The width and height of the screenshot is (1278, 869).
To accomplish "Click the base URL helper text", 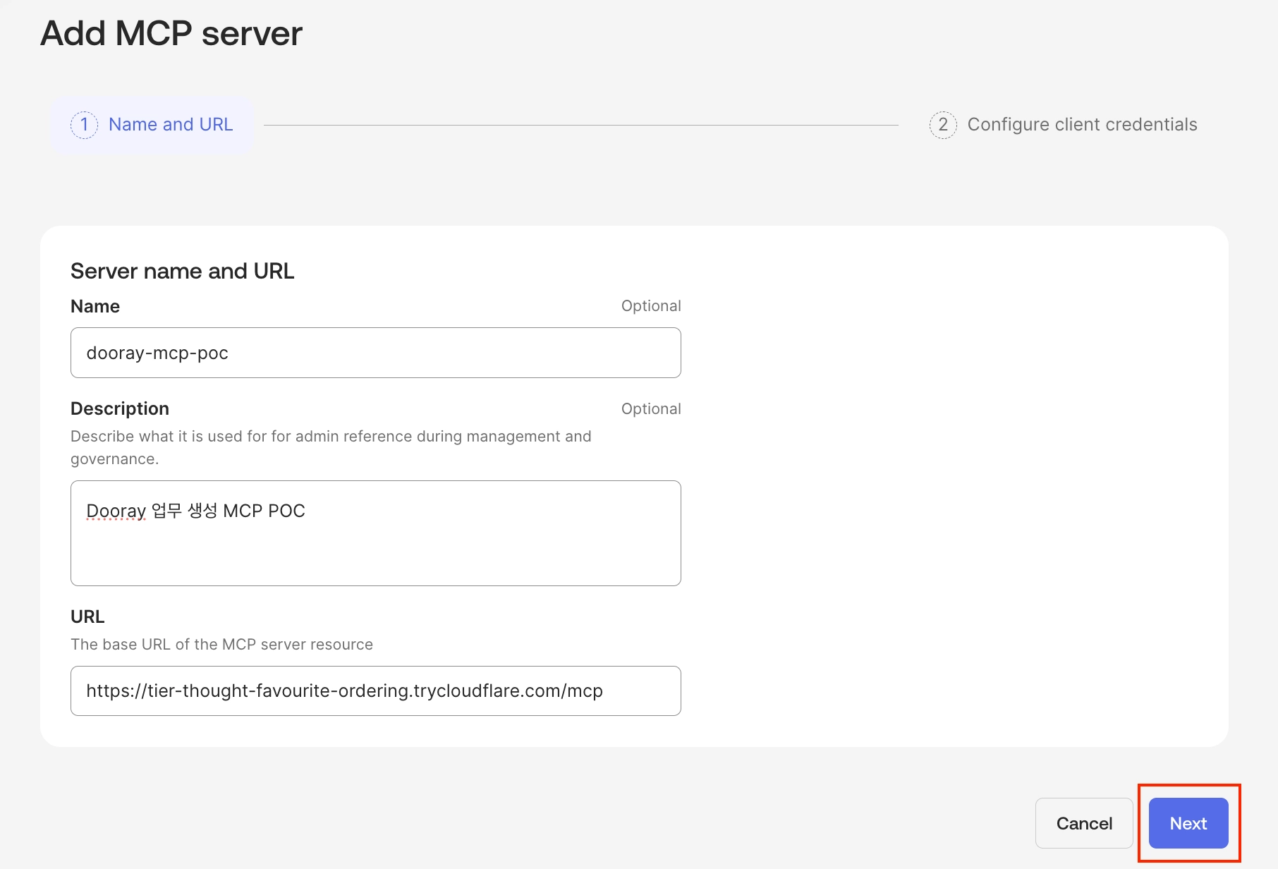I will point(222,644).
